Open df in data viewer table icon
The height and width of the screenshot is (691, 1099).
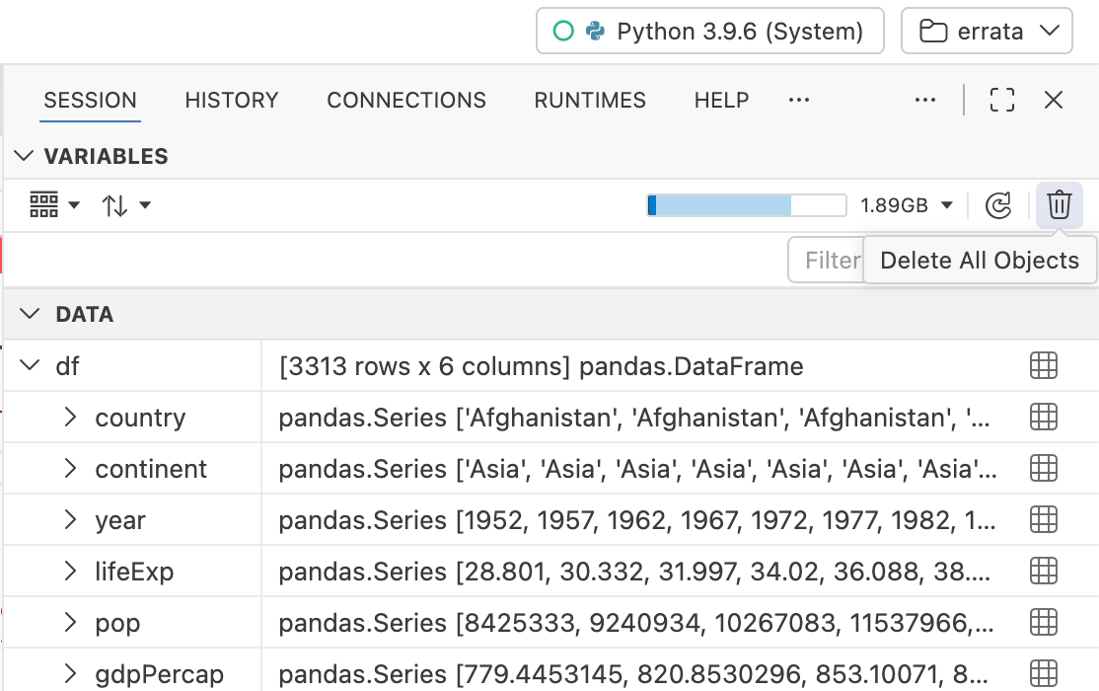pyautogui.click(x=1044, y=365)
